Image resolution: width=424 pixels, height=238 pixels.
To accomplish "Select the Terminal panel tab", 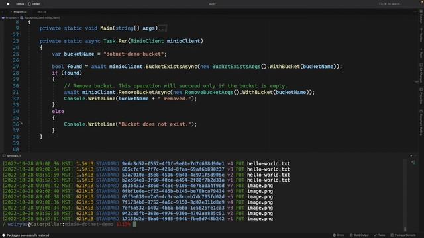I will pos(12,156).
